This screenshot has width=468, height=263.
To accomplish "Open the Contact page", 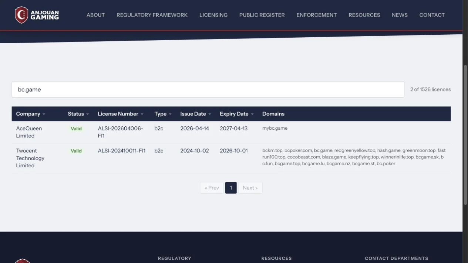I will click(432, 15).
